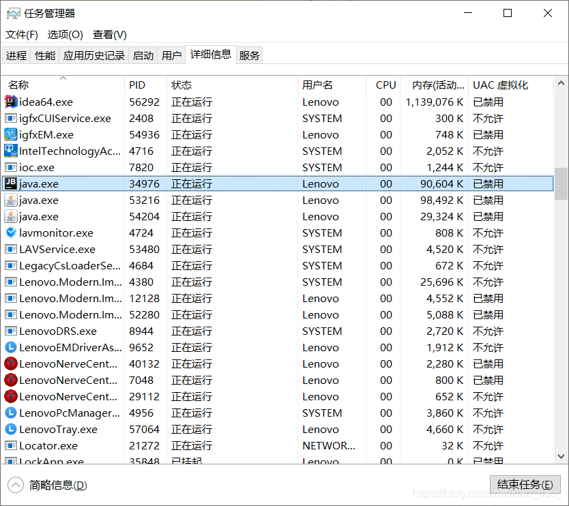Select the LenovoDRS.exe process name
Image resolution: width=569 pixels, height=506 pixels.
point(58,331)
